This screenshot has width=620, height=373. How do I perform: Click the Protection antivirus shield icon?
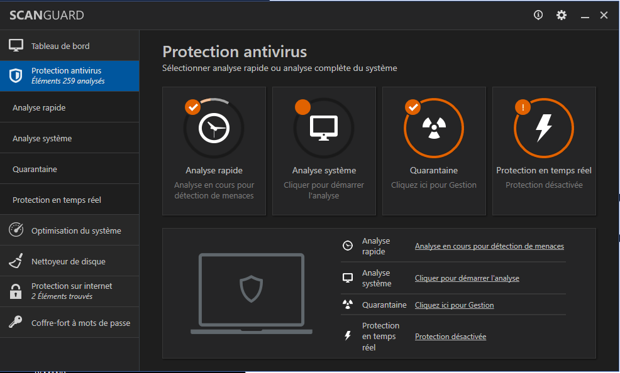pyautogui.click(x=16, y=75)
